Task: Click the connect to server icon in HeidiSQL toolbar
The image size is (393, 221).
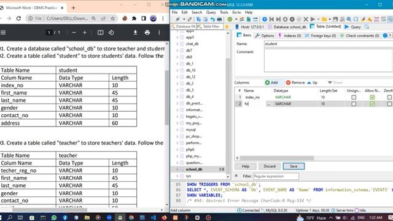Action: [177, 19]
